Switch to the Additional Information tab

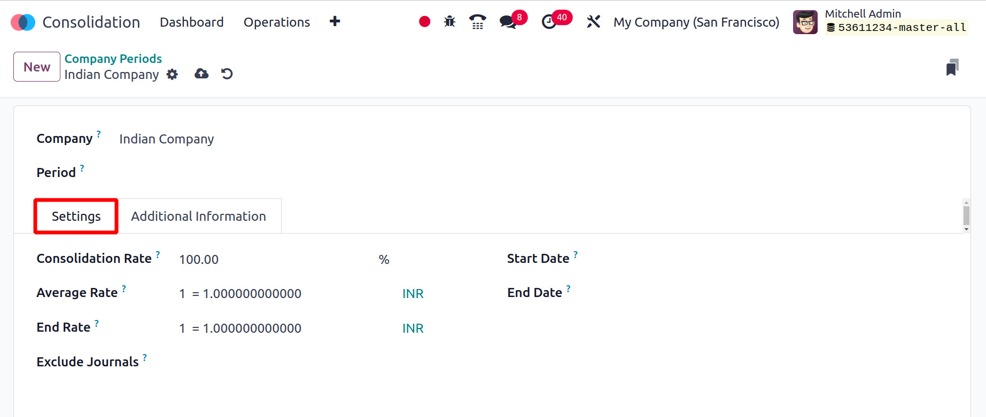coord(199,216)
